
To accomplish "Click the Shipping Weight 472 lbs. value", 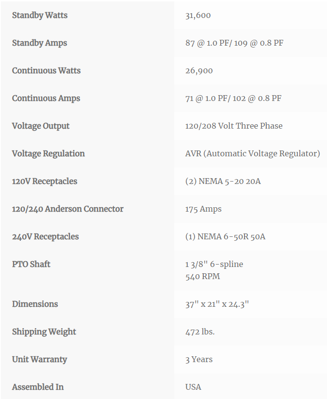I will point(200,332).
